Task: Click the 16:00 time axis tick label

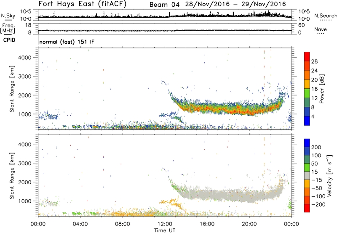Action: 207,224
